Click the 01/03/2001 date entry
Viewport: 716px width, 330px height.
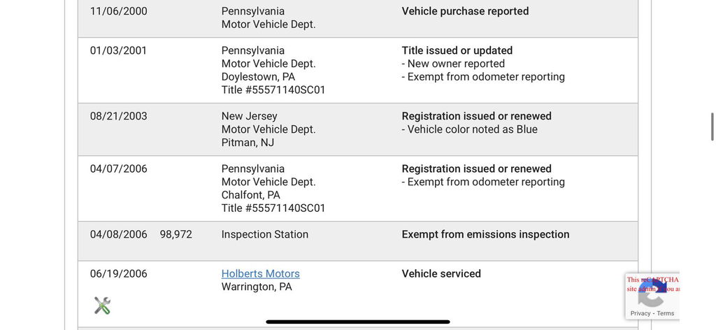coord(119,50)
